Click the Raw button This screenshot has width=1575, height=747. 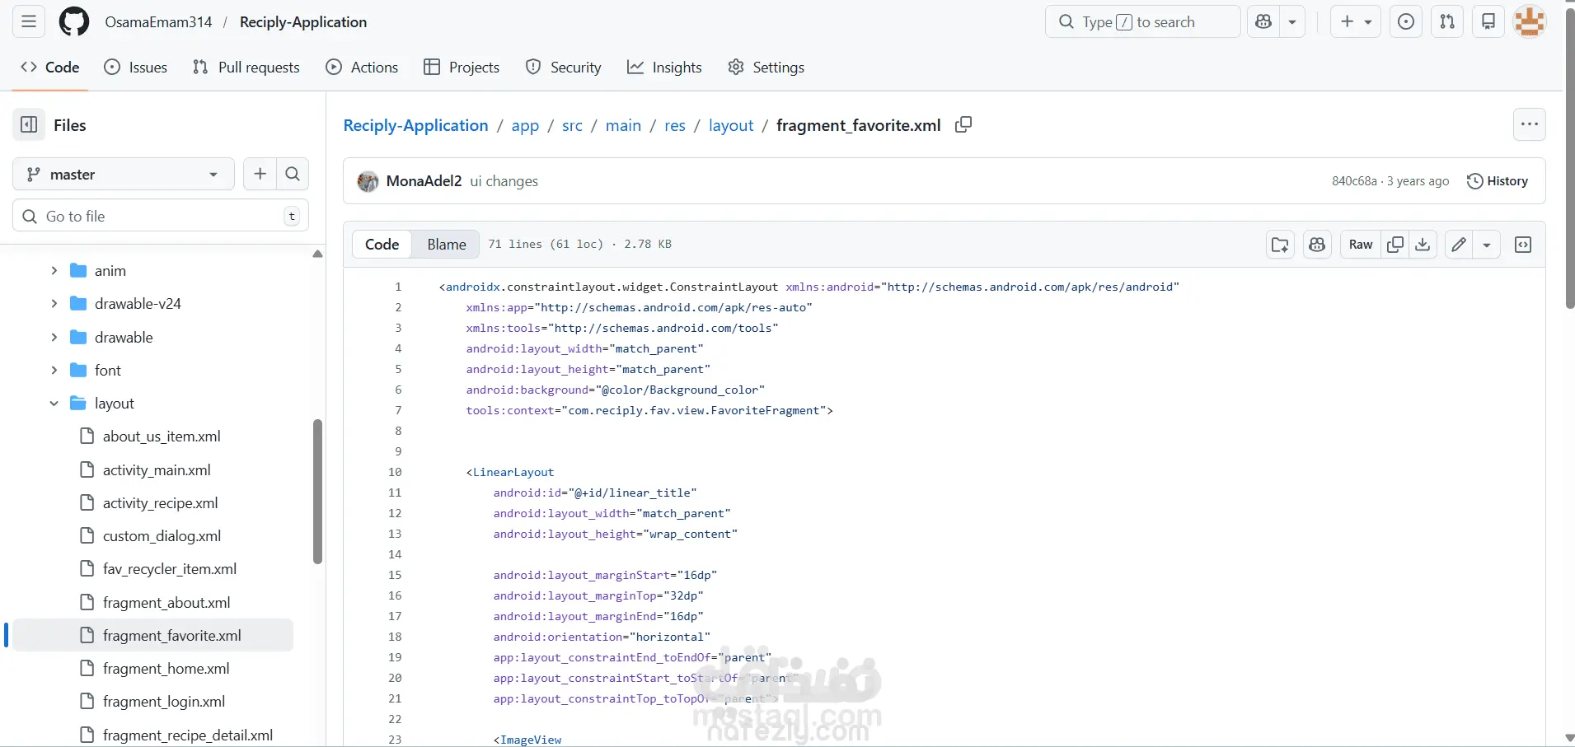point(1361,245)
